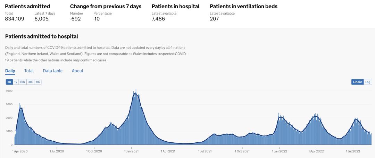Viewport: 375px width, 158px height.
Task: Choose the 1m time range
Action: 37,82
